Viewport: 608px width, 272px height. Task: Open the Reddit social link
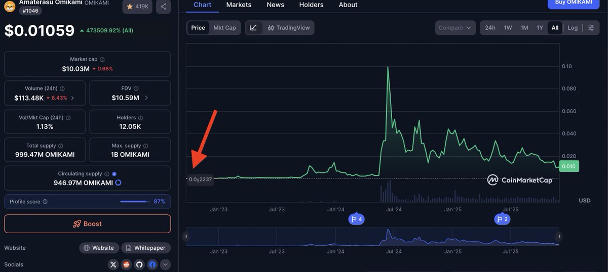pyautogui.click(x=126, y=264)
